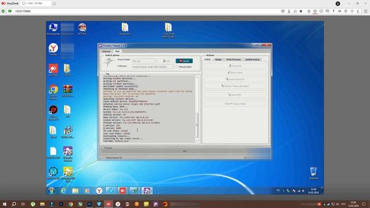Viewport: 370px width, 208px height.
Task: Open AnyDesk hamburger main menu
Action: click(366, 11)
